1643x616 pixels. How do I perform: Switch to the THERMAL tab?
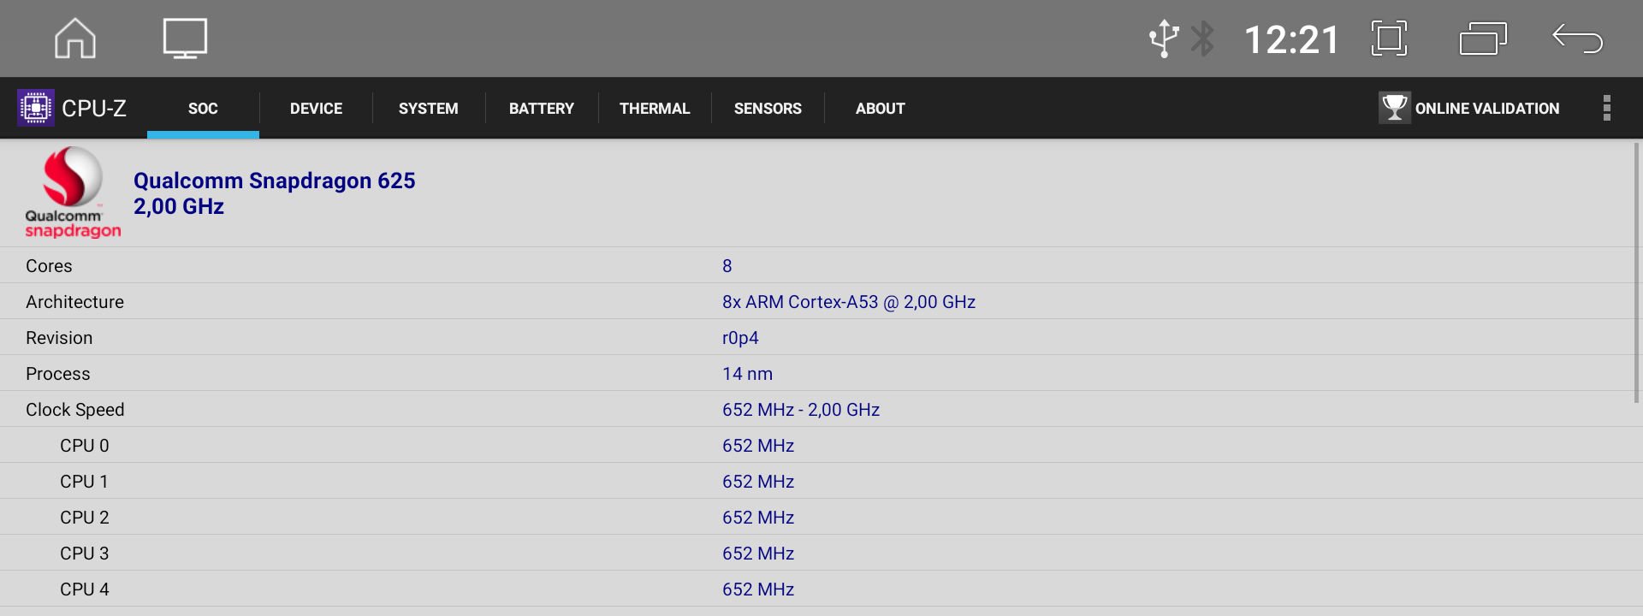click(655, 109)
